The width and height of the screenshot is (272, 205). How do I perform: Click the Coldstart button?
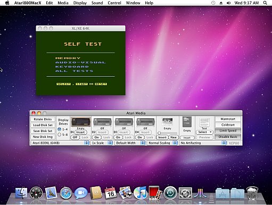coord(228,125)
